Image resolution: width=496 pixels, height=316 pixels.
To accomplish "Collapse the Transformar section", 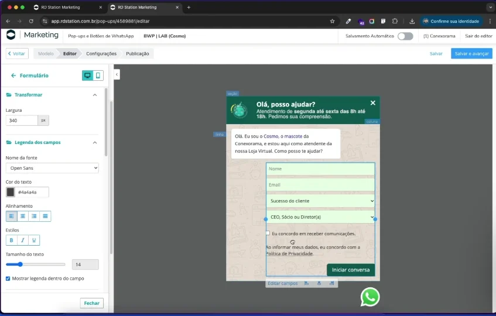I will click(95, 95).
